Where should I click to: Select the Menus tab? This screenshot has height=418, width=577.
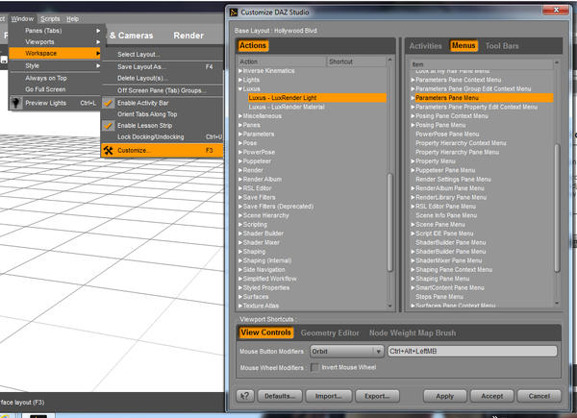coord(464,45)
